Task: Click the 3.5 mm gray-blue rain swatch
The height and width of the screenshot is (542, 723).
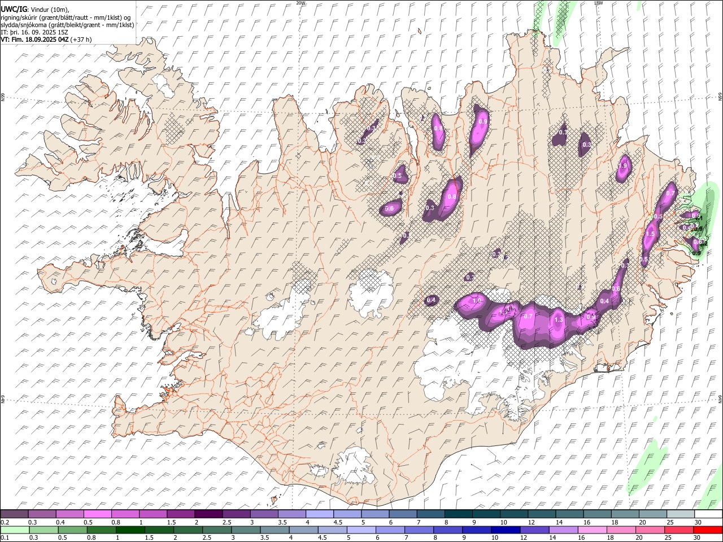Action: coord(275,530)
